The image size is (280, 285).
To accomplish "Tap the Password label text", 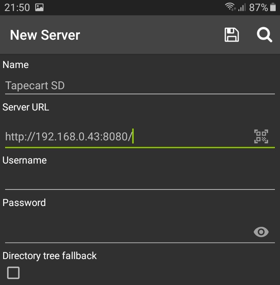I will tap(24, 202).
